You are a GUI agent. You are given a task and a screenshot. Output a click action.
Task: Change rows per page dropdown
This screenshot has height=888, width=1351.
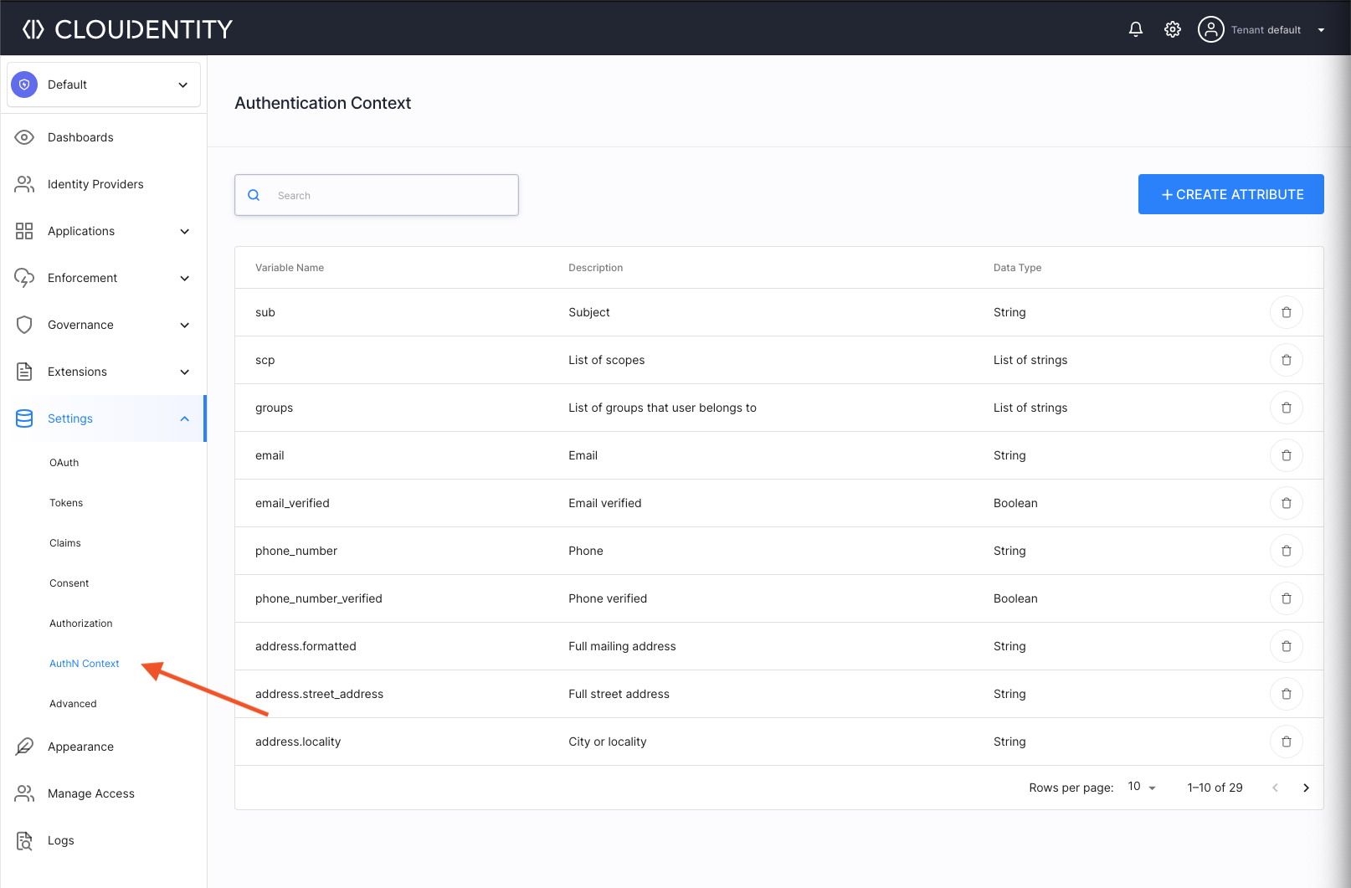[1142, 787]
